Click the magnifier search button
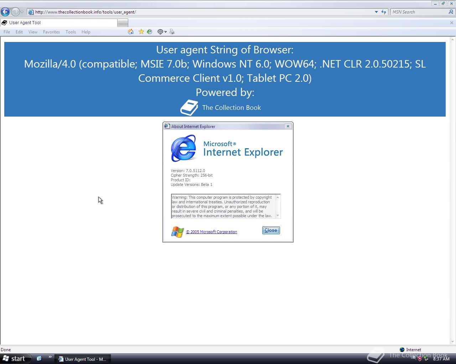The height and width of the screenshot is (364, 456). 451,12
